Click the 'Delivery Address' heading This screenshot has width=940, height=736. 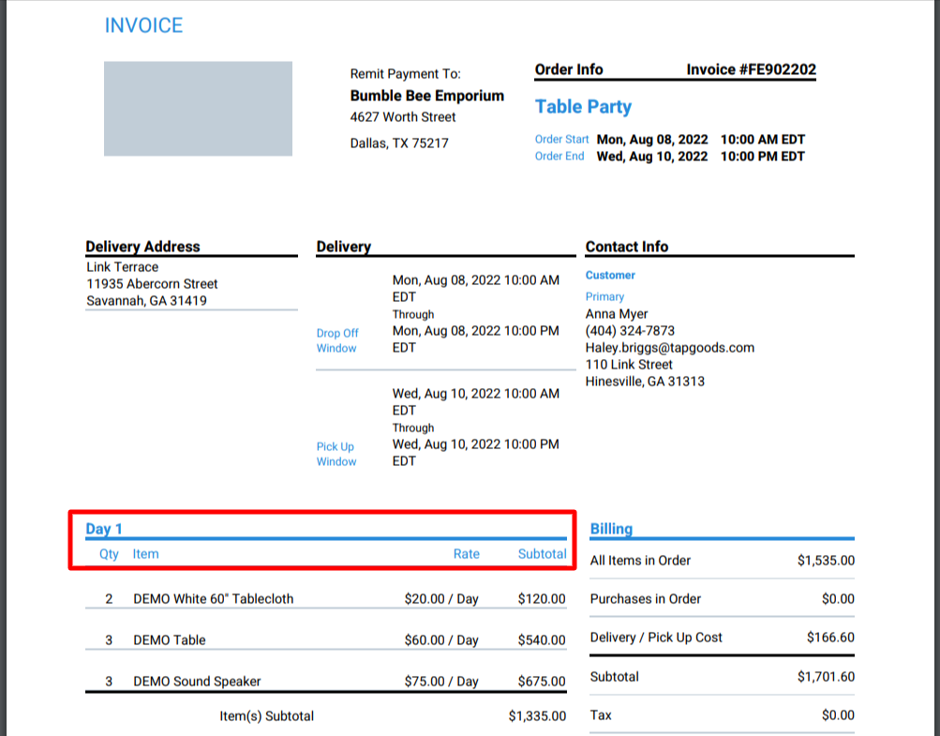142,247
